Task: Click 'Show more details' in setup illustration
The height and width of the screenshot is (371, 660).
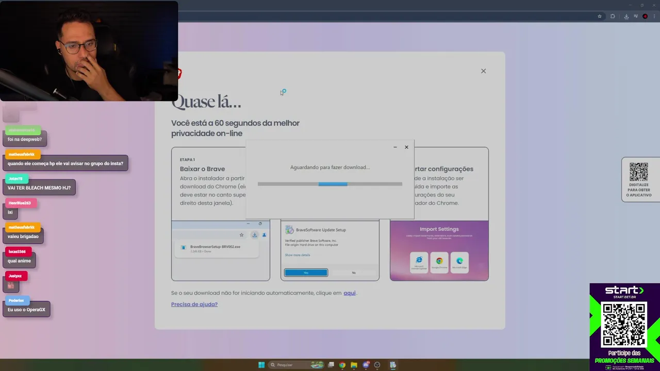Action: 298,255
